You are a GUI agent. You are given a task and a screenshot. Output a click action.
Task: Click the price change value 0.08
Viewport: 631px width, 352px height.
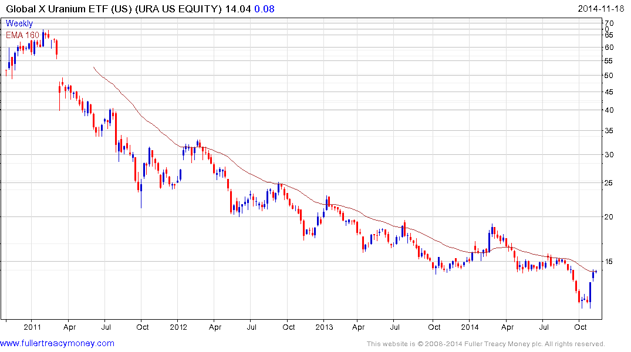point(264,9)
